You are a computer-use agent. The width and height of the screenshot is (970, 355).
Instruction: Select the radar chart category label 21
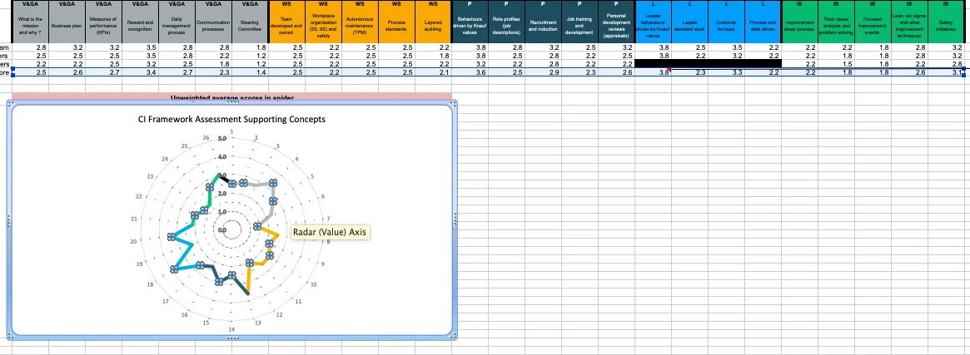click(x=134, y=219)
